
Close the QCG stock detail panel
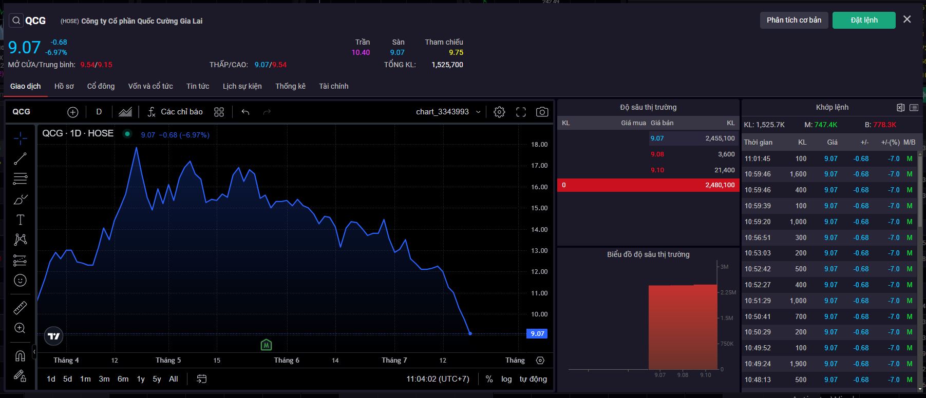tap(907, 19)
